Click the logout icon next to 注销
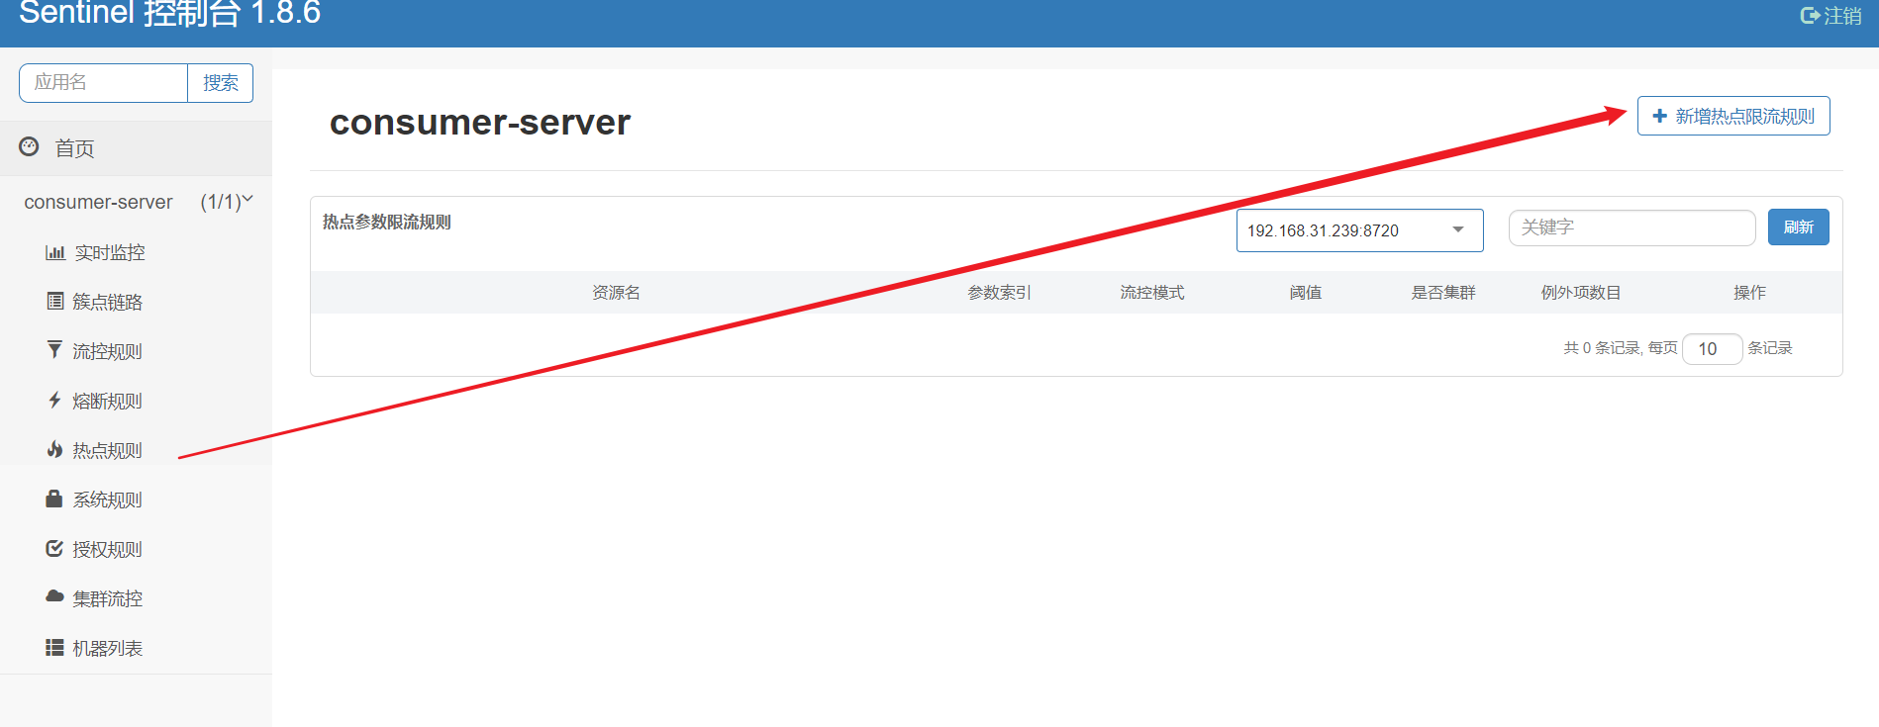The height and width of the screenshot is (727, 1879). click(x=1810, y=15)
